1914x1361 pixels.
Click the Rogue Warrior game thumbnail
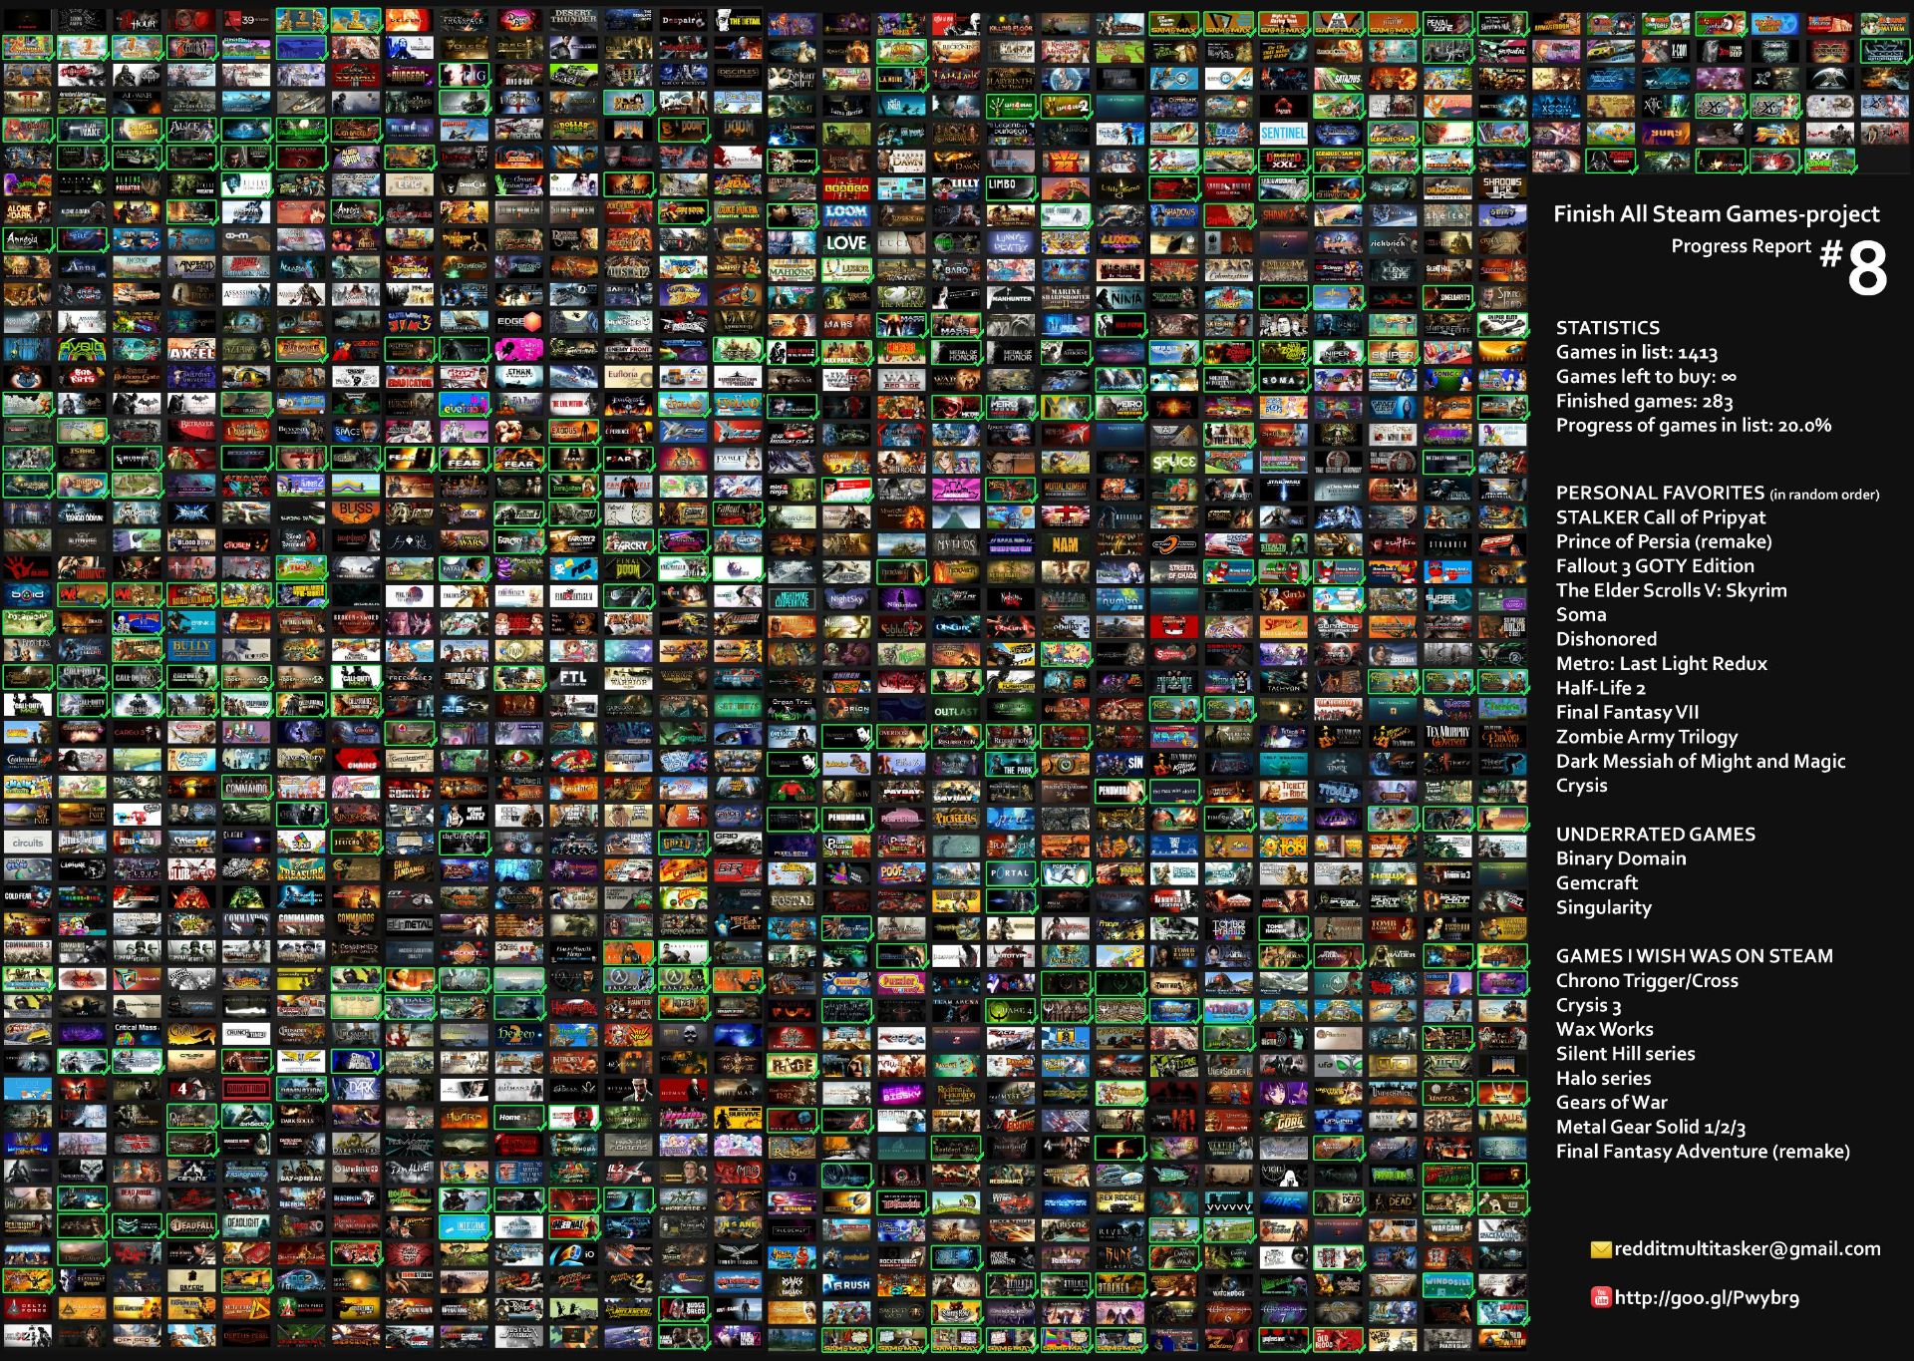(1010, 1257)
